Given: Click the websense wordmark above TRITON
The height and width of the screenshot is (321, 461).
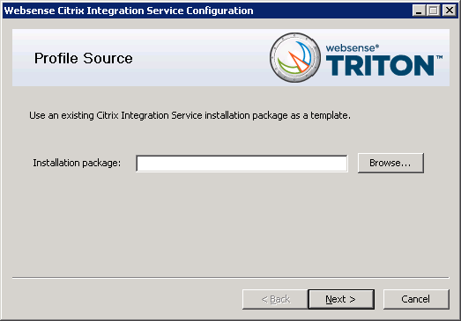Looking at the screenshot, I should point(350,48).
